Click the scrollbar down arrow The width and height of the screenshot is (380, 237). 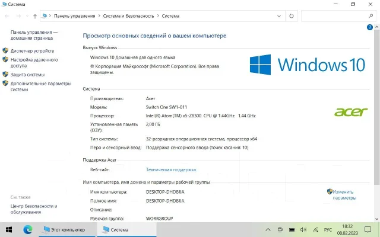[x=377, y=219]
